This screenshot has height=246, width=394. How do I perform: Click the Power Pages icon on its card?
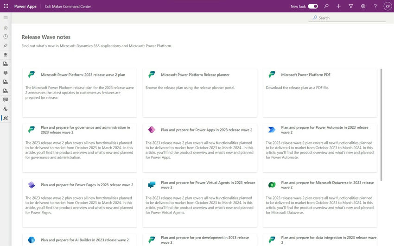coord(32,185)
